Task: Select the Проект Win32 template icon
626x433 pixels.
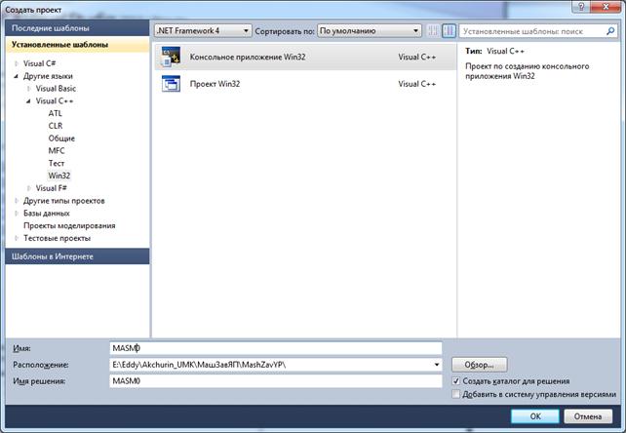Action: tap(171, 84)
